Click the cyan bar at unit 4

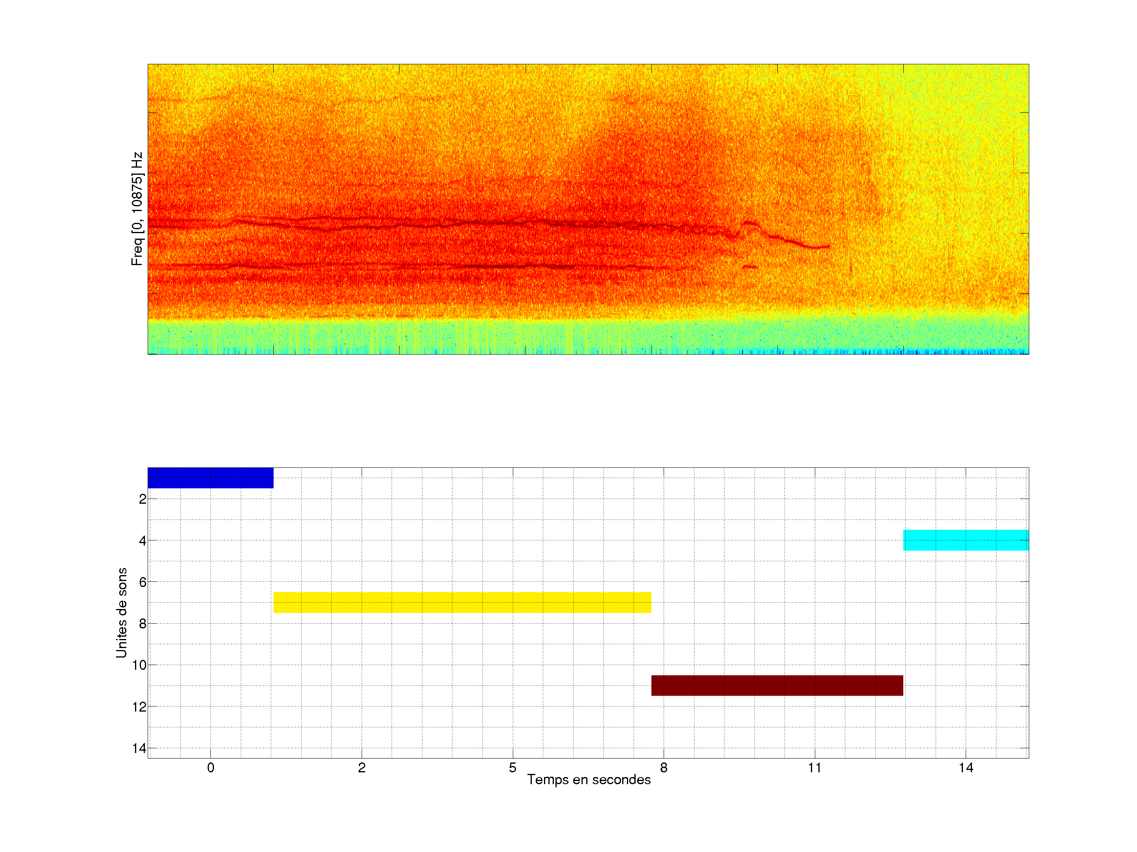coord(966,540)
